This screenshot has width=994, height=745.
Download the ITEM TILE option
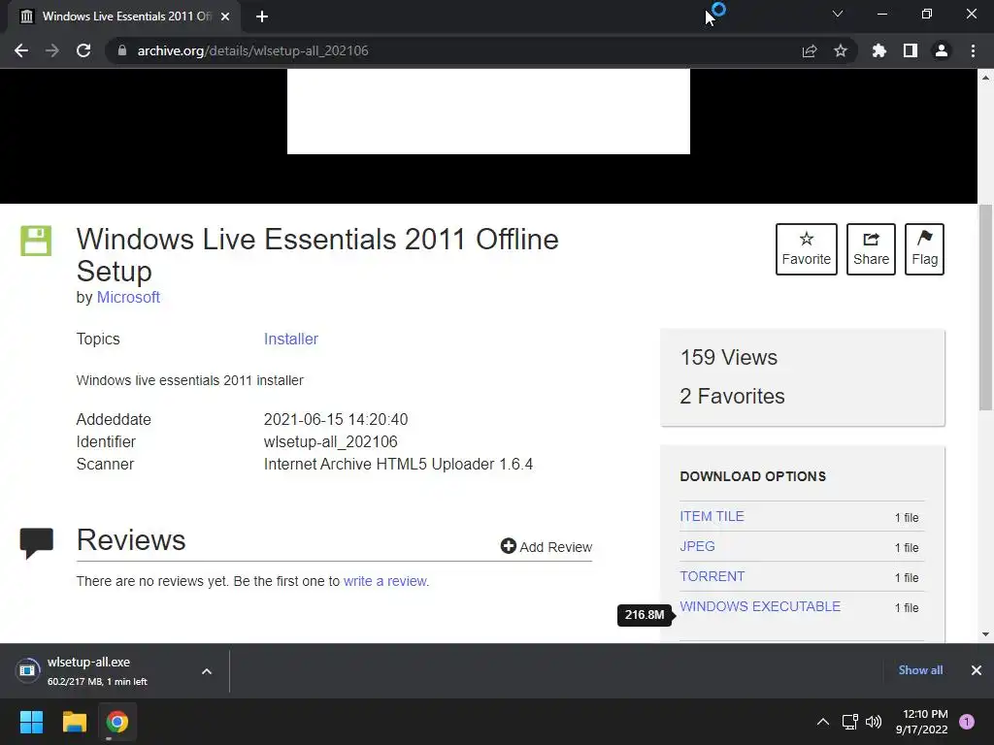pos(712,516)
